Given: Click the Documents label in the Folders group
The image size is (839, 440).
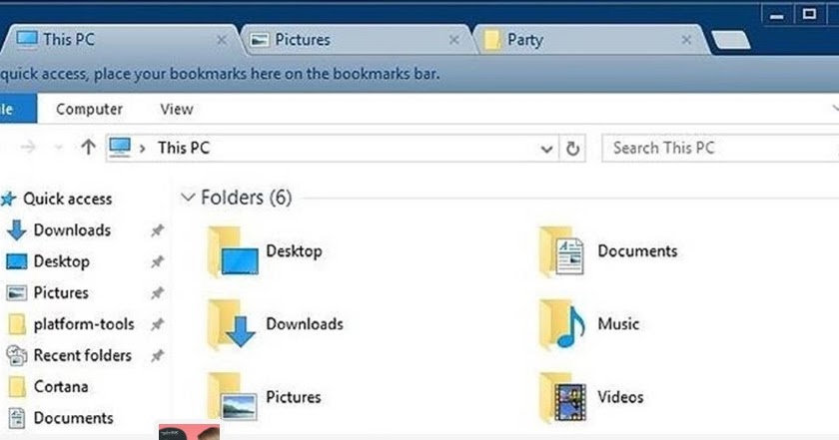Looking at the screenshot, I should 637,251.
